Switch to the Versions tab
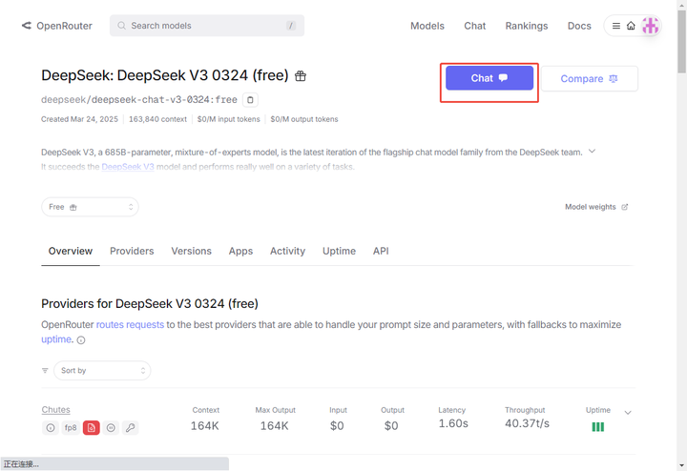687x471 pixels. (x=192, y=252)
